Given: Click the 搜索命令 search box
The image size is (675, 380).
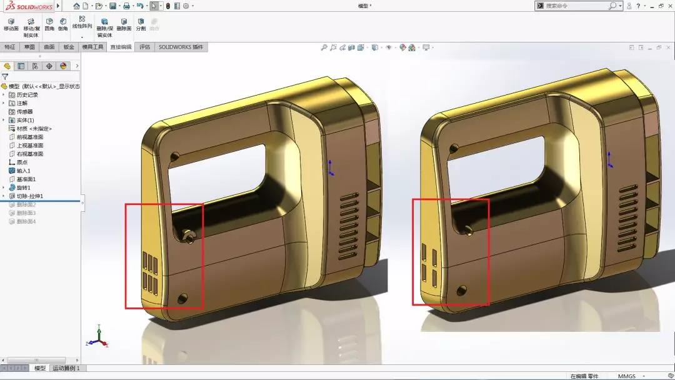Looking at the screenshot, I should coord(575,6).
